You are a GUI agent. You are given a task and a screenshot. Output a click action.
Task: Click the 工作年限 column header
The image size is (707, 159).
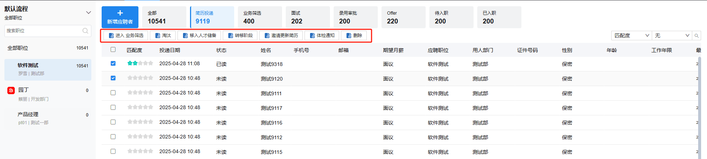[662, 50]
